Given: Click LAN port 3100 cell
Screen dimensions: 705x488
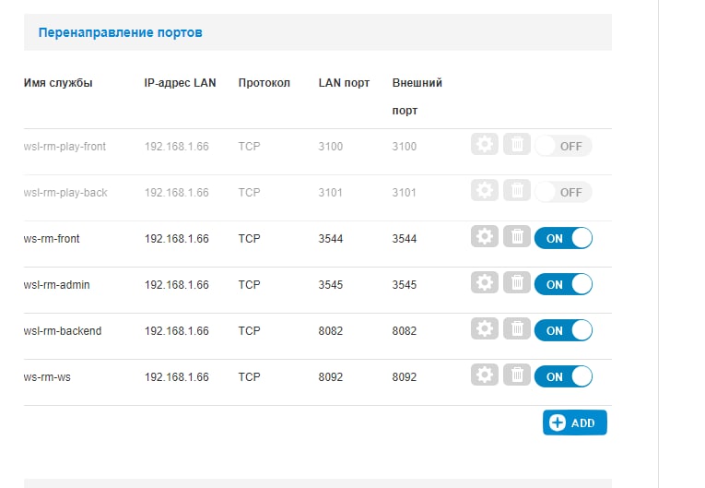Looking at the screenshot, I should pos(331,147).
